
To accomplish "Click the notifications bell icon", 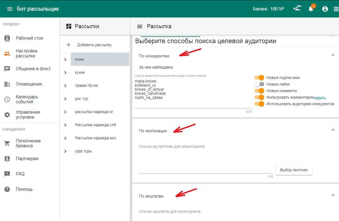I will click(311, 9).
